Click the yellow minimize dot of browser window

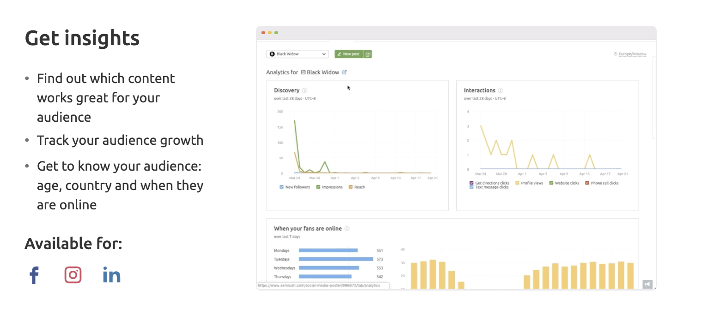[269, 33]
